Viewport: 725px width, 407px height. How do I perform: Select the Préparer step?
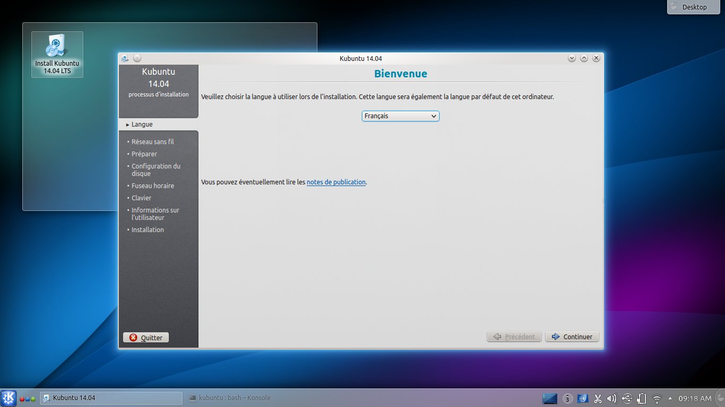[x=144, y=154]
